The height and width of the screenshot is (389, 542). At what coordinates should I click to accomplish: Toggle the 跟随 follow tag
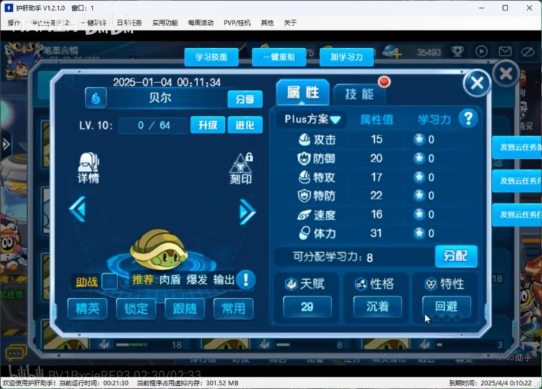click(x=184, y=308)
